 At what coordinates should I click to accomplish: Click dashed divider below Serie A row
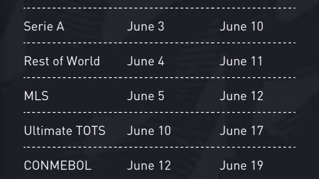pos(159,43)
